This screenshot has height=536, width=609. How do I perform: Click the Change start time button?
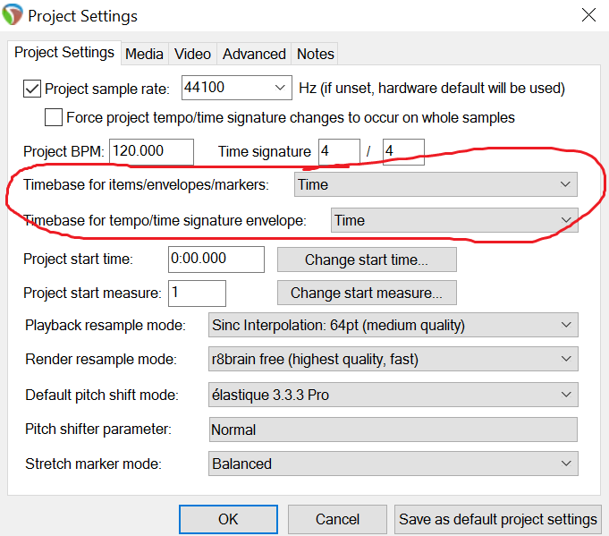[x=367, y=259]
